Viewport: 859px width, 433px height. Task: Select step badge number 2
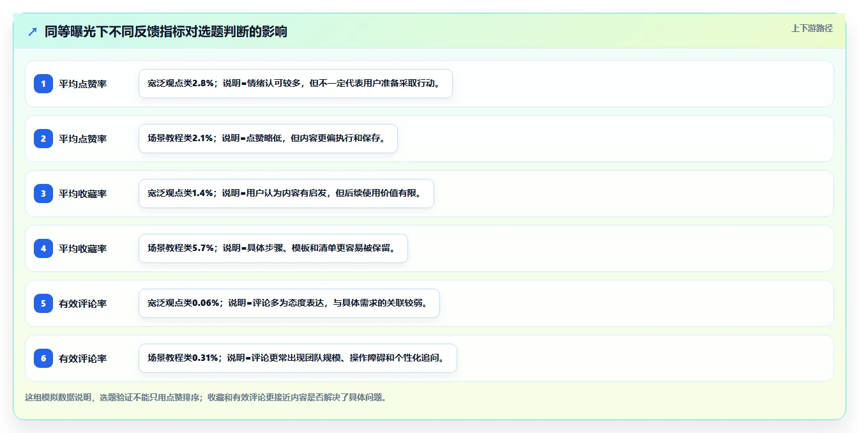(43, 139)
